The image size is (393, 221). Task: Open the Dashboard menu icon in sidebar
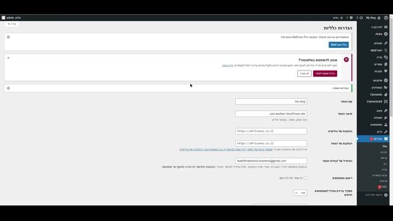pyautogui.click(x=386, y=27)
